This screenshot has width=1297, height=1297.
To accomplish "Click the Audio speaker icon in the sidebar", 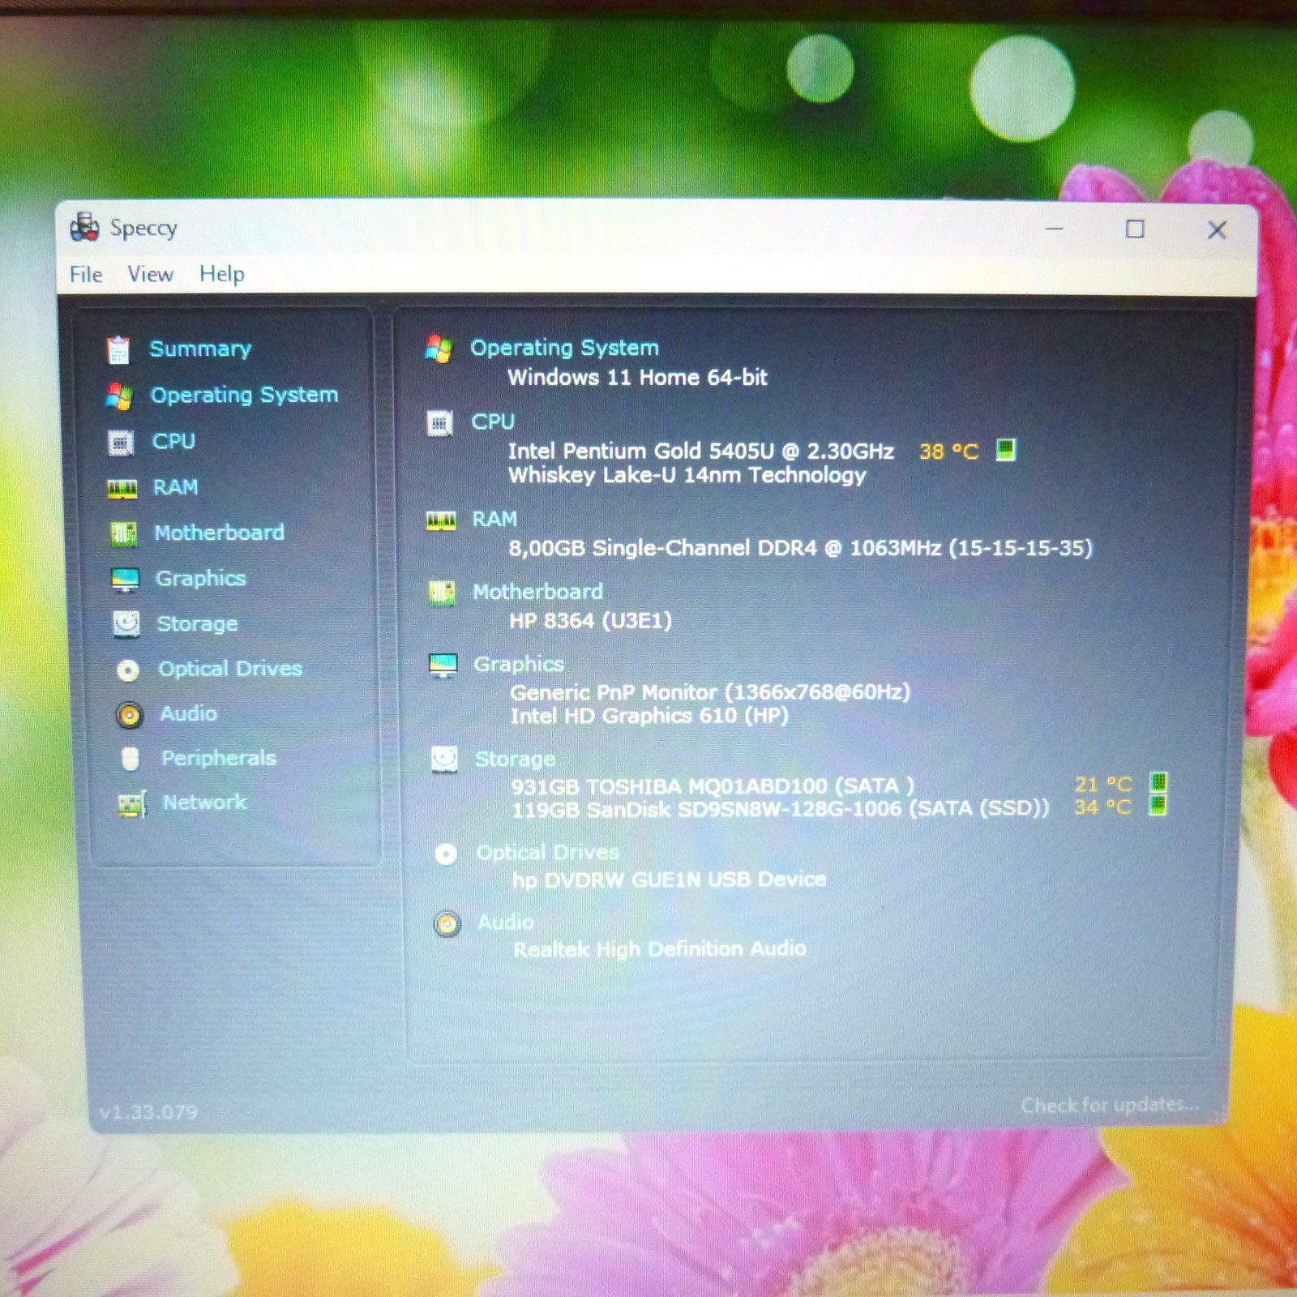I will point(129,715).
